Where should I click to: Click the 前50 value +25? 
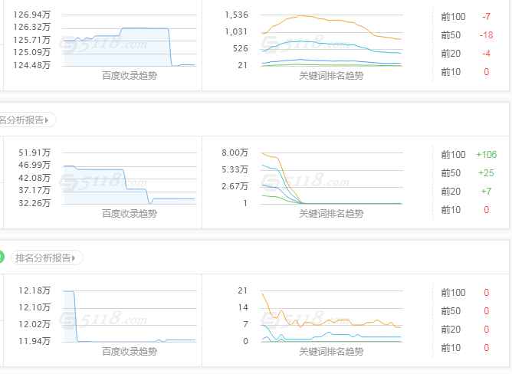486,173
